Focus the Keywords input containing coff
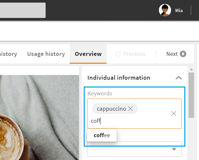 click(130, 121)
